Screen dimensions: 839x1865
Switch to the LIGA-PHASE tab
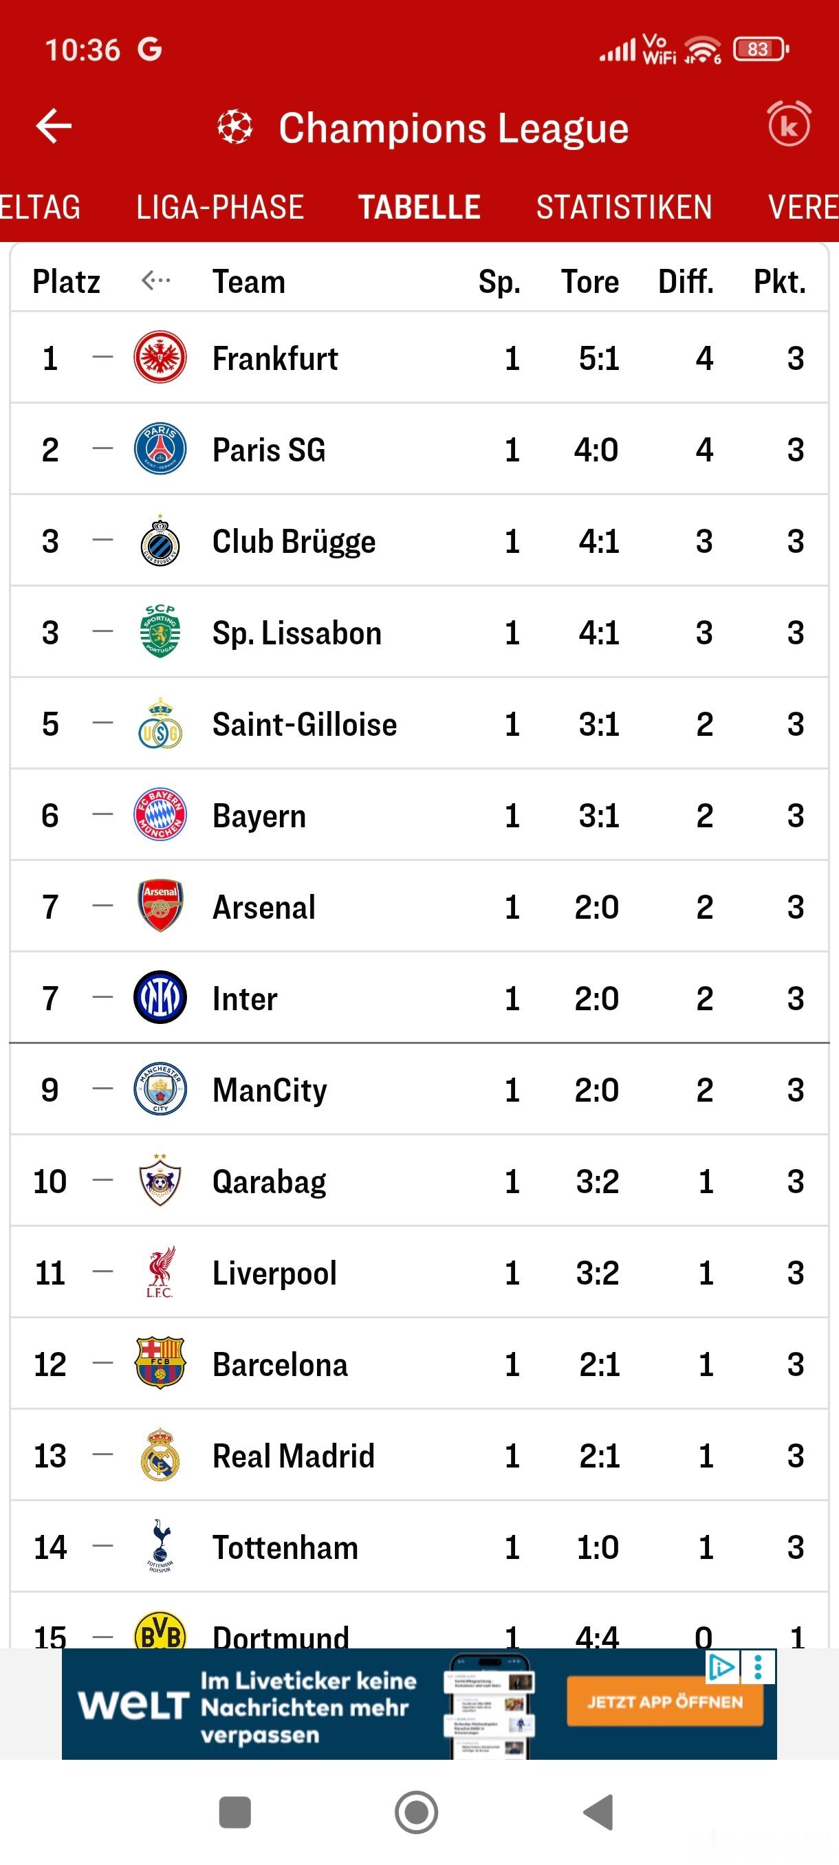[x=220, y=208]
